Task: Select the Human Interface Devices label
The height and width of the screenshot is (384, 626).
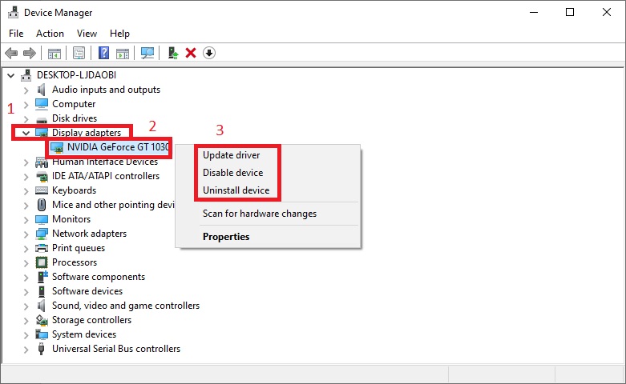Action: click(x=105, y=162)
